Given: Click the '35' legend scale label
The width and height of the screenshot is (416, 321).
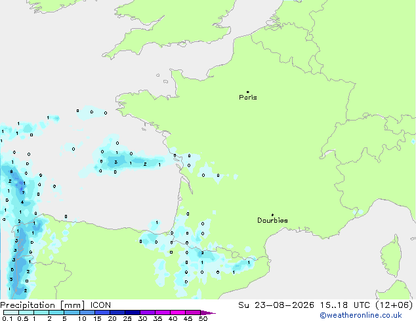Looking at the screenshot, I should point(157,318).
